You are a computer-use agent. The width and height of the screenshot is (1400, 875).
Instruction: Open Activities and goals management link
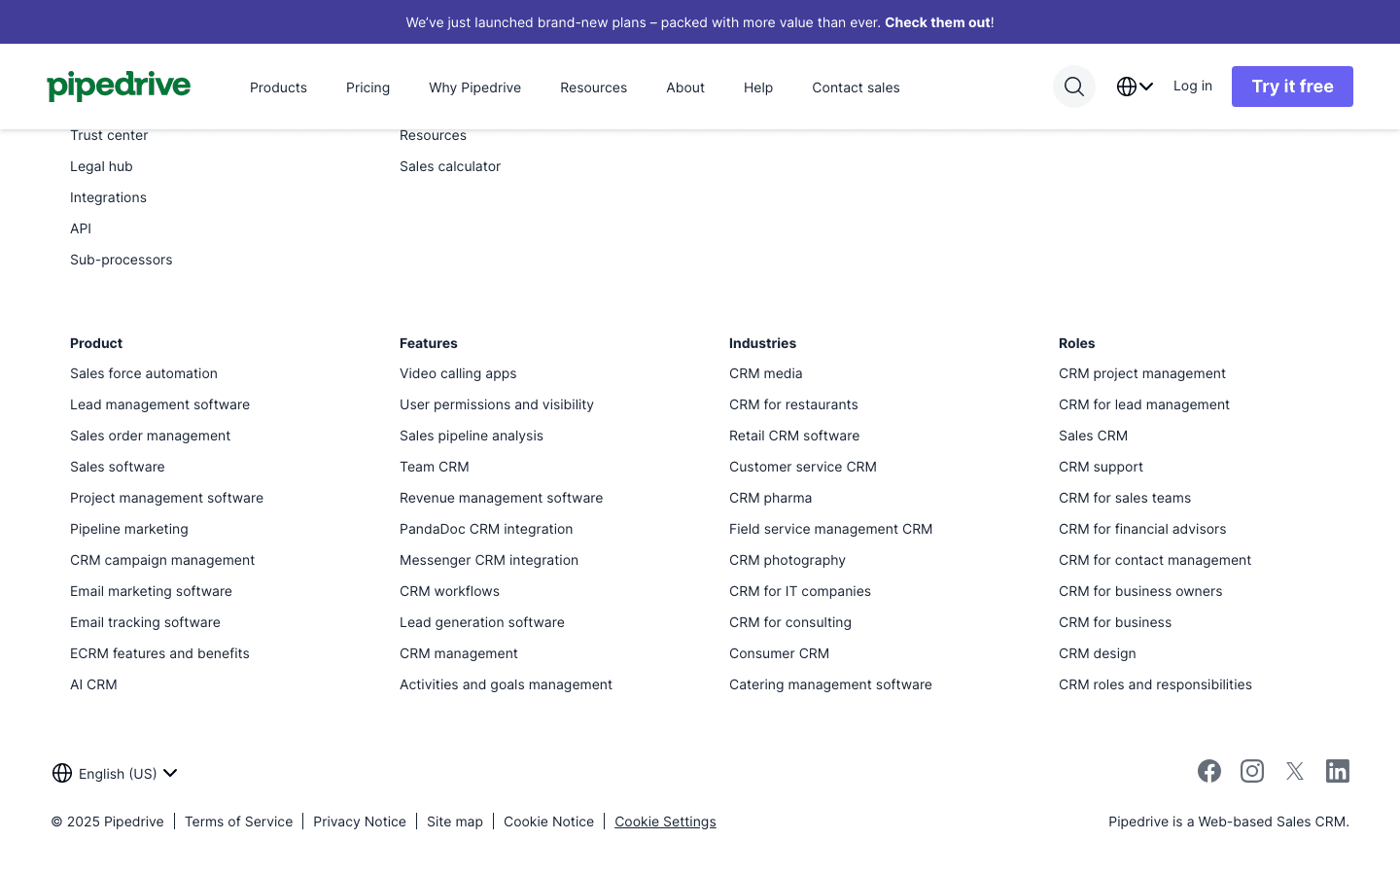(506, 684)
